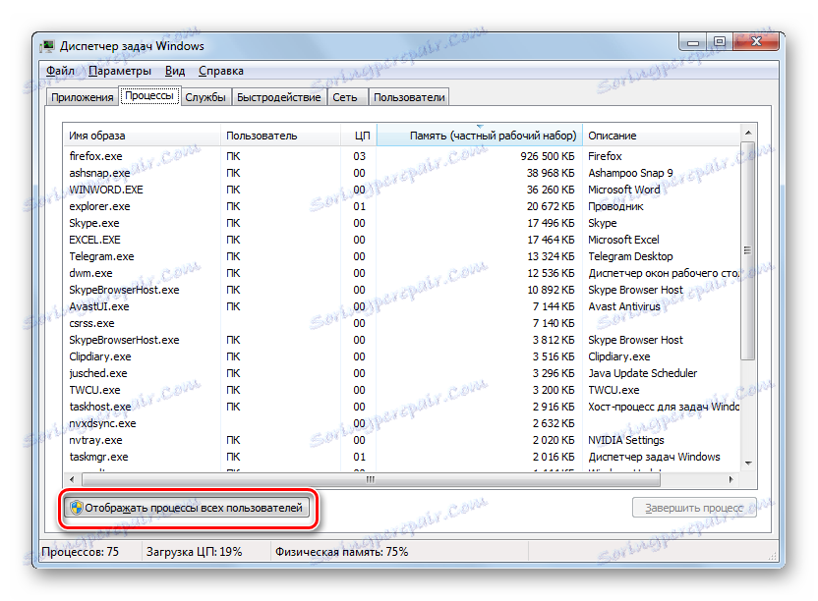Click the Проводник description cell
The width and height of the screenshot is (818, 601).
point(615,206)
